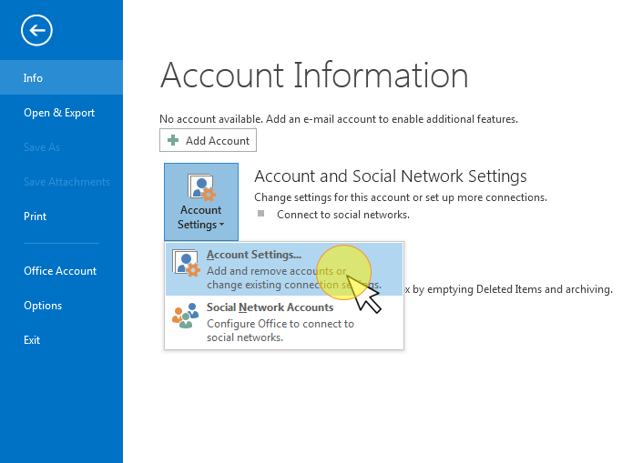This screenshot has width=632, height=463.
Task: Click the Add Account button
Action: [208, 140]
